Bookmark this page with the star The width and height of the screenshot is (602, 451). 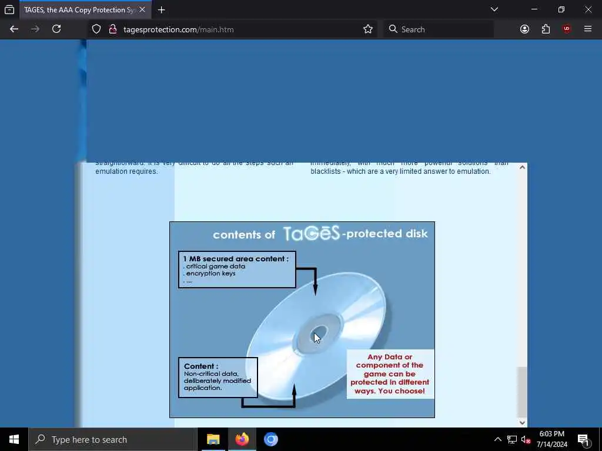pyautogui.click(x=368, y=29)
